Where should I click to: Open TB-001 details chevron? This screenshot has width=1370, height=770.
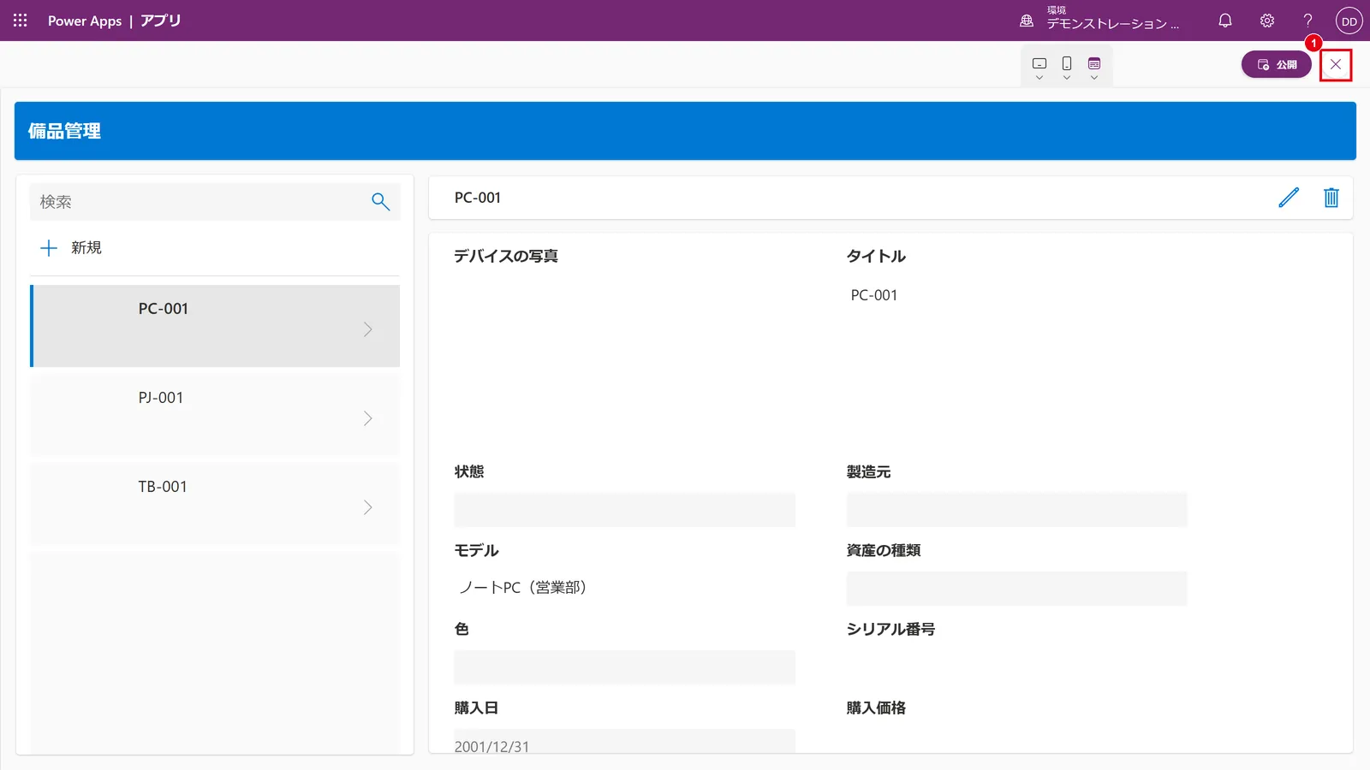coord(368,507)
